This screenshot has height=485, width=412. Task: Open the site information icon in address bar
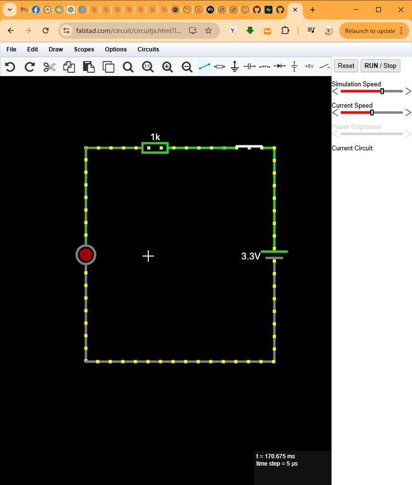66,30
